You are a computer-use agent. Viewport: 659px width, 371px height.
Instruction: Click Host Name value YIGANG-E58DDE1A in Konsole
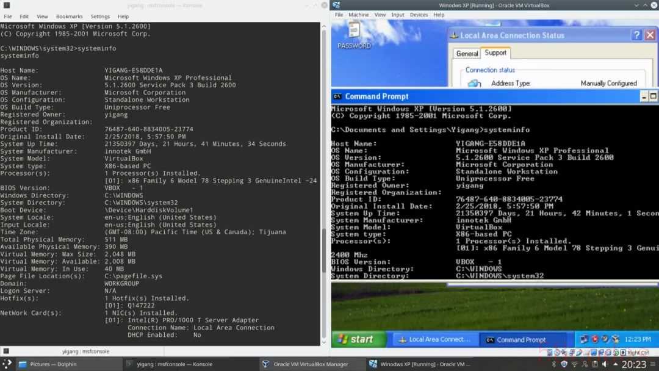(133, 70)
